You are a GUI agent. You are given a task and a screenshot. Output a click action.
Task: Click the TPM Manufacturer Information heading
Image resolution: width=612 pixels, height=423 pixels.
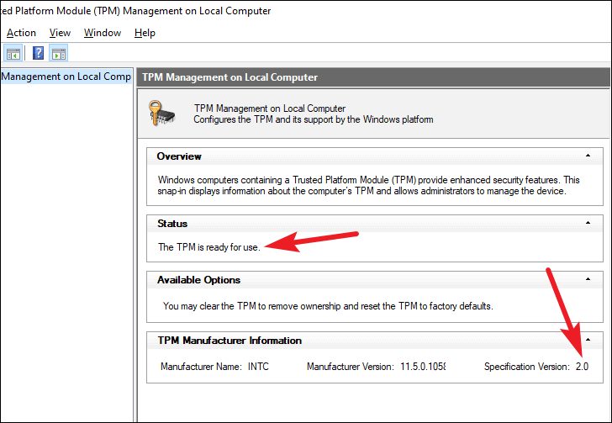[x=229, y=341]
